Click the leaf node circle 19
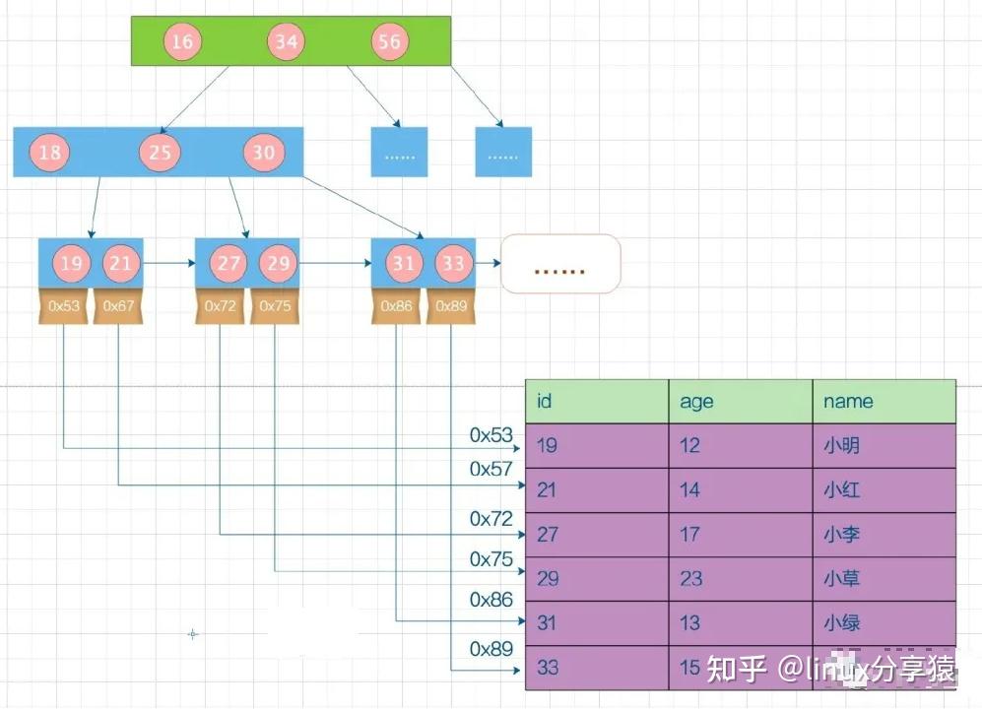The image size is (982, 710). [x=71, y=263]
